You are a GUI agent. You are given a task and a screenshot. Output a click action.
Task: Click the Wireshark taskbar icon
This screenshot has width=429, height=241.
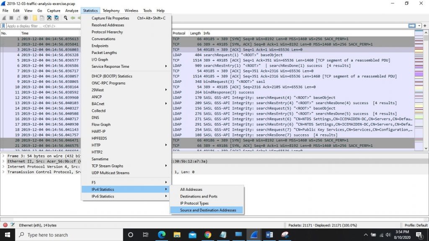coord(254,235)
